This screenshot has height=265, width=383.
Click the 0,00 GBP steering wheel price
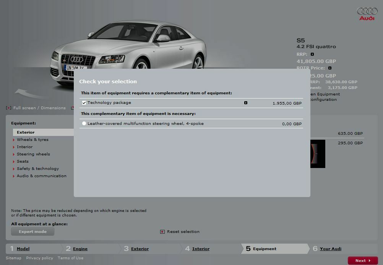(x=292, y=124)
